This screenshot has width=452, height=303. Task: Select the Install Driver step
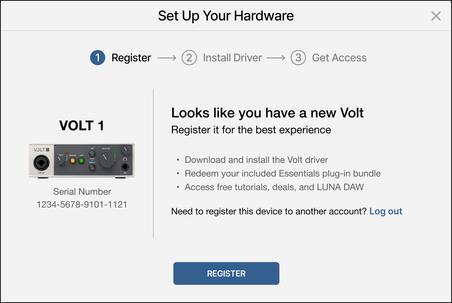click(x=232, y=58)
